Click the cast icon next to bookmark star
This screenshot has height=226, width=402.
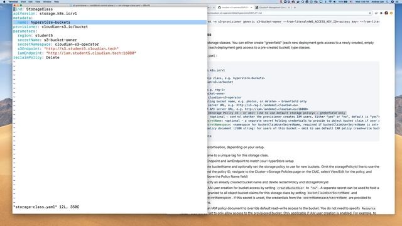(x=376, y=13)
